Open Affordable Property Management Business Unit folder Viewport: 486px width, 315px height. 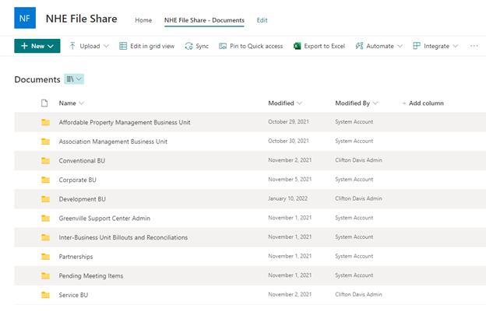coord(125,122)
